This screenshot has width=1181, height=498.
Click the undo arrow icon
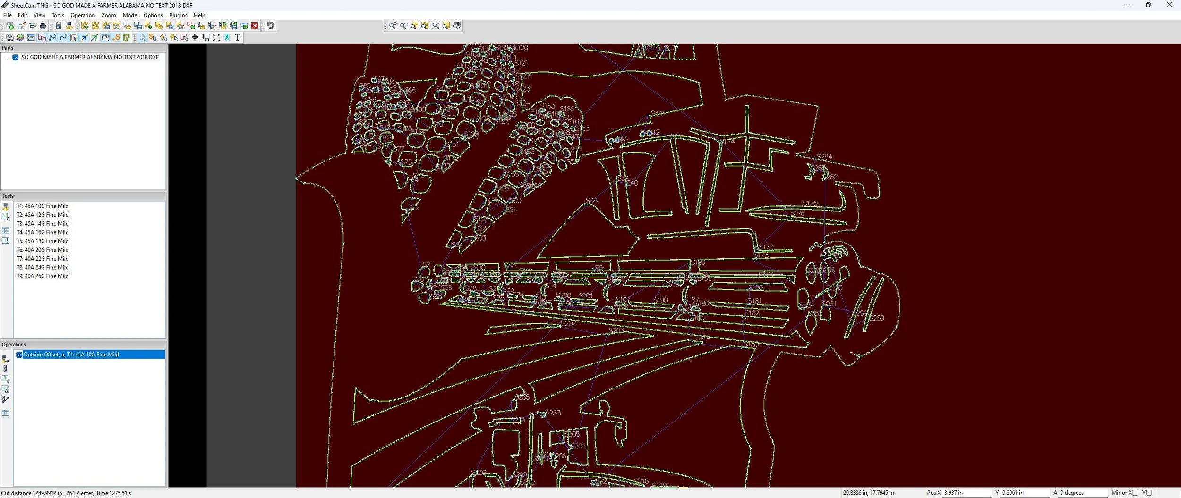click(271, 25)
